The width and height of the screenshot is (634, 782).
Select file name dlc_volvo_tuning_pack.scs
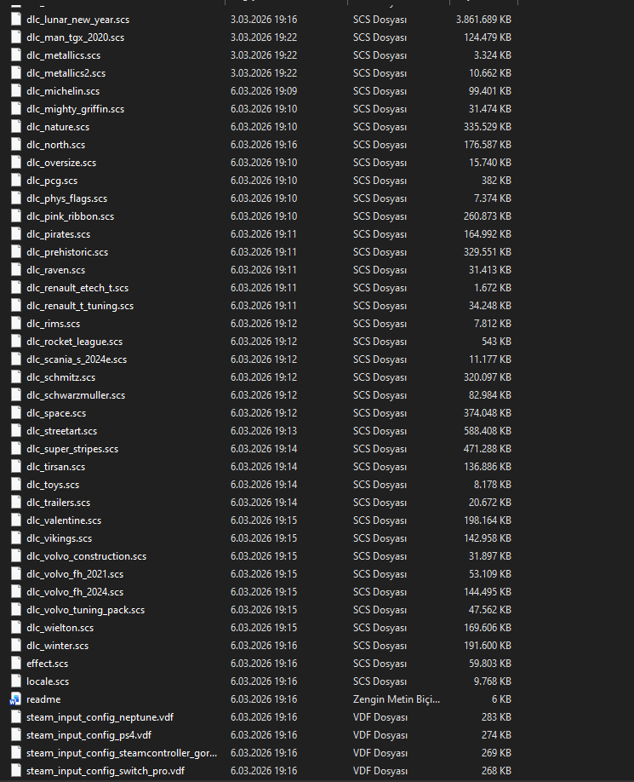(85, 610)
